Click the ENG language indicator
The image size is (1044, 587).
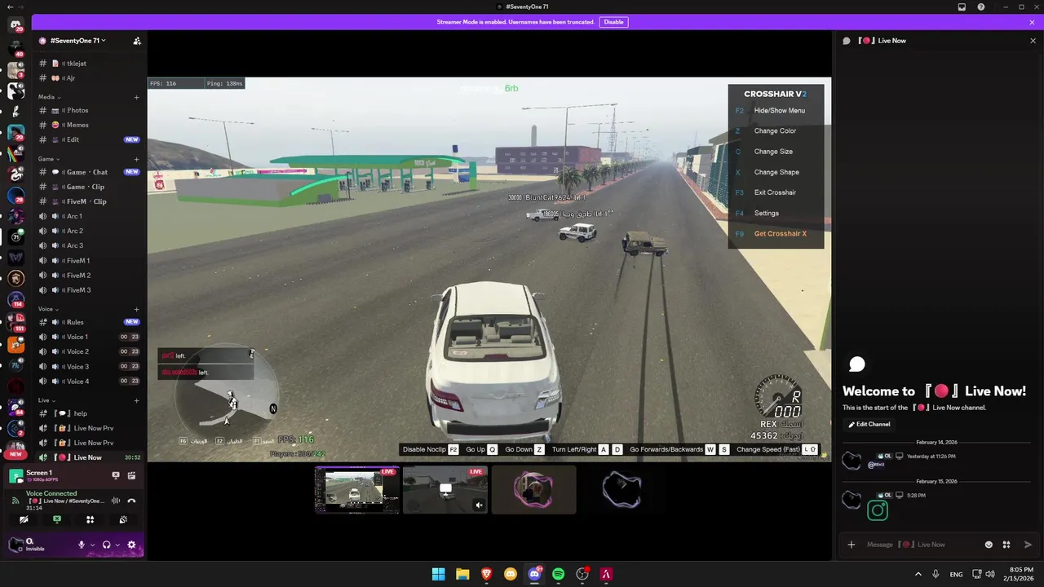tap(956, 574)
